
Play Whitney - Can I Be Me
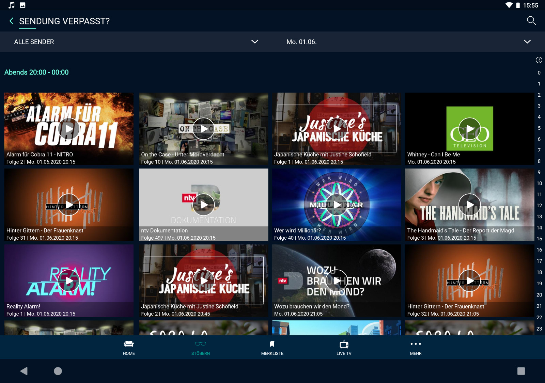tap(470, 129)
